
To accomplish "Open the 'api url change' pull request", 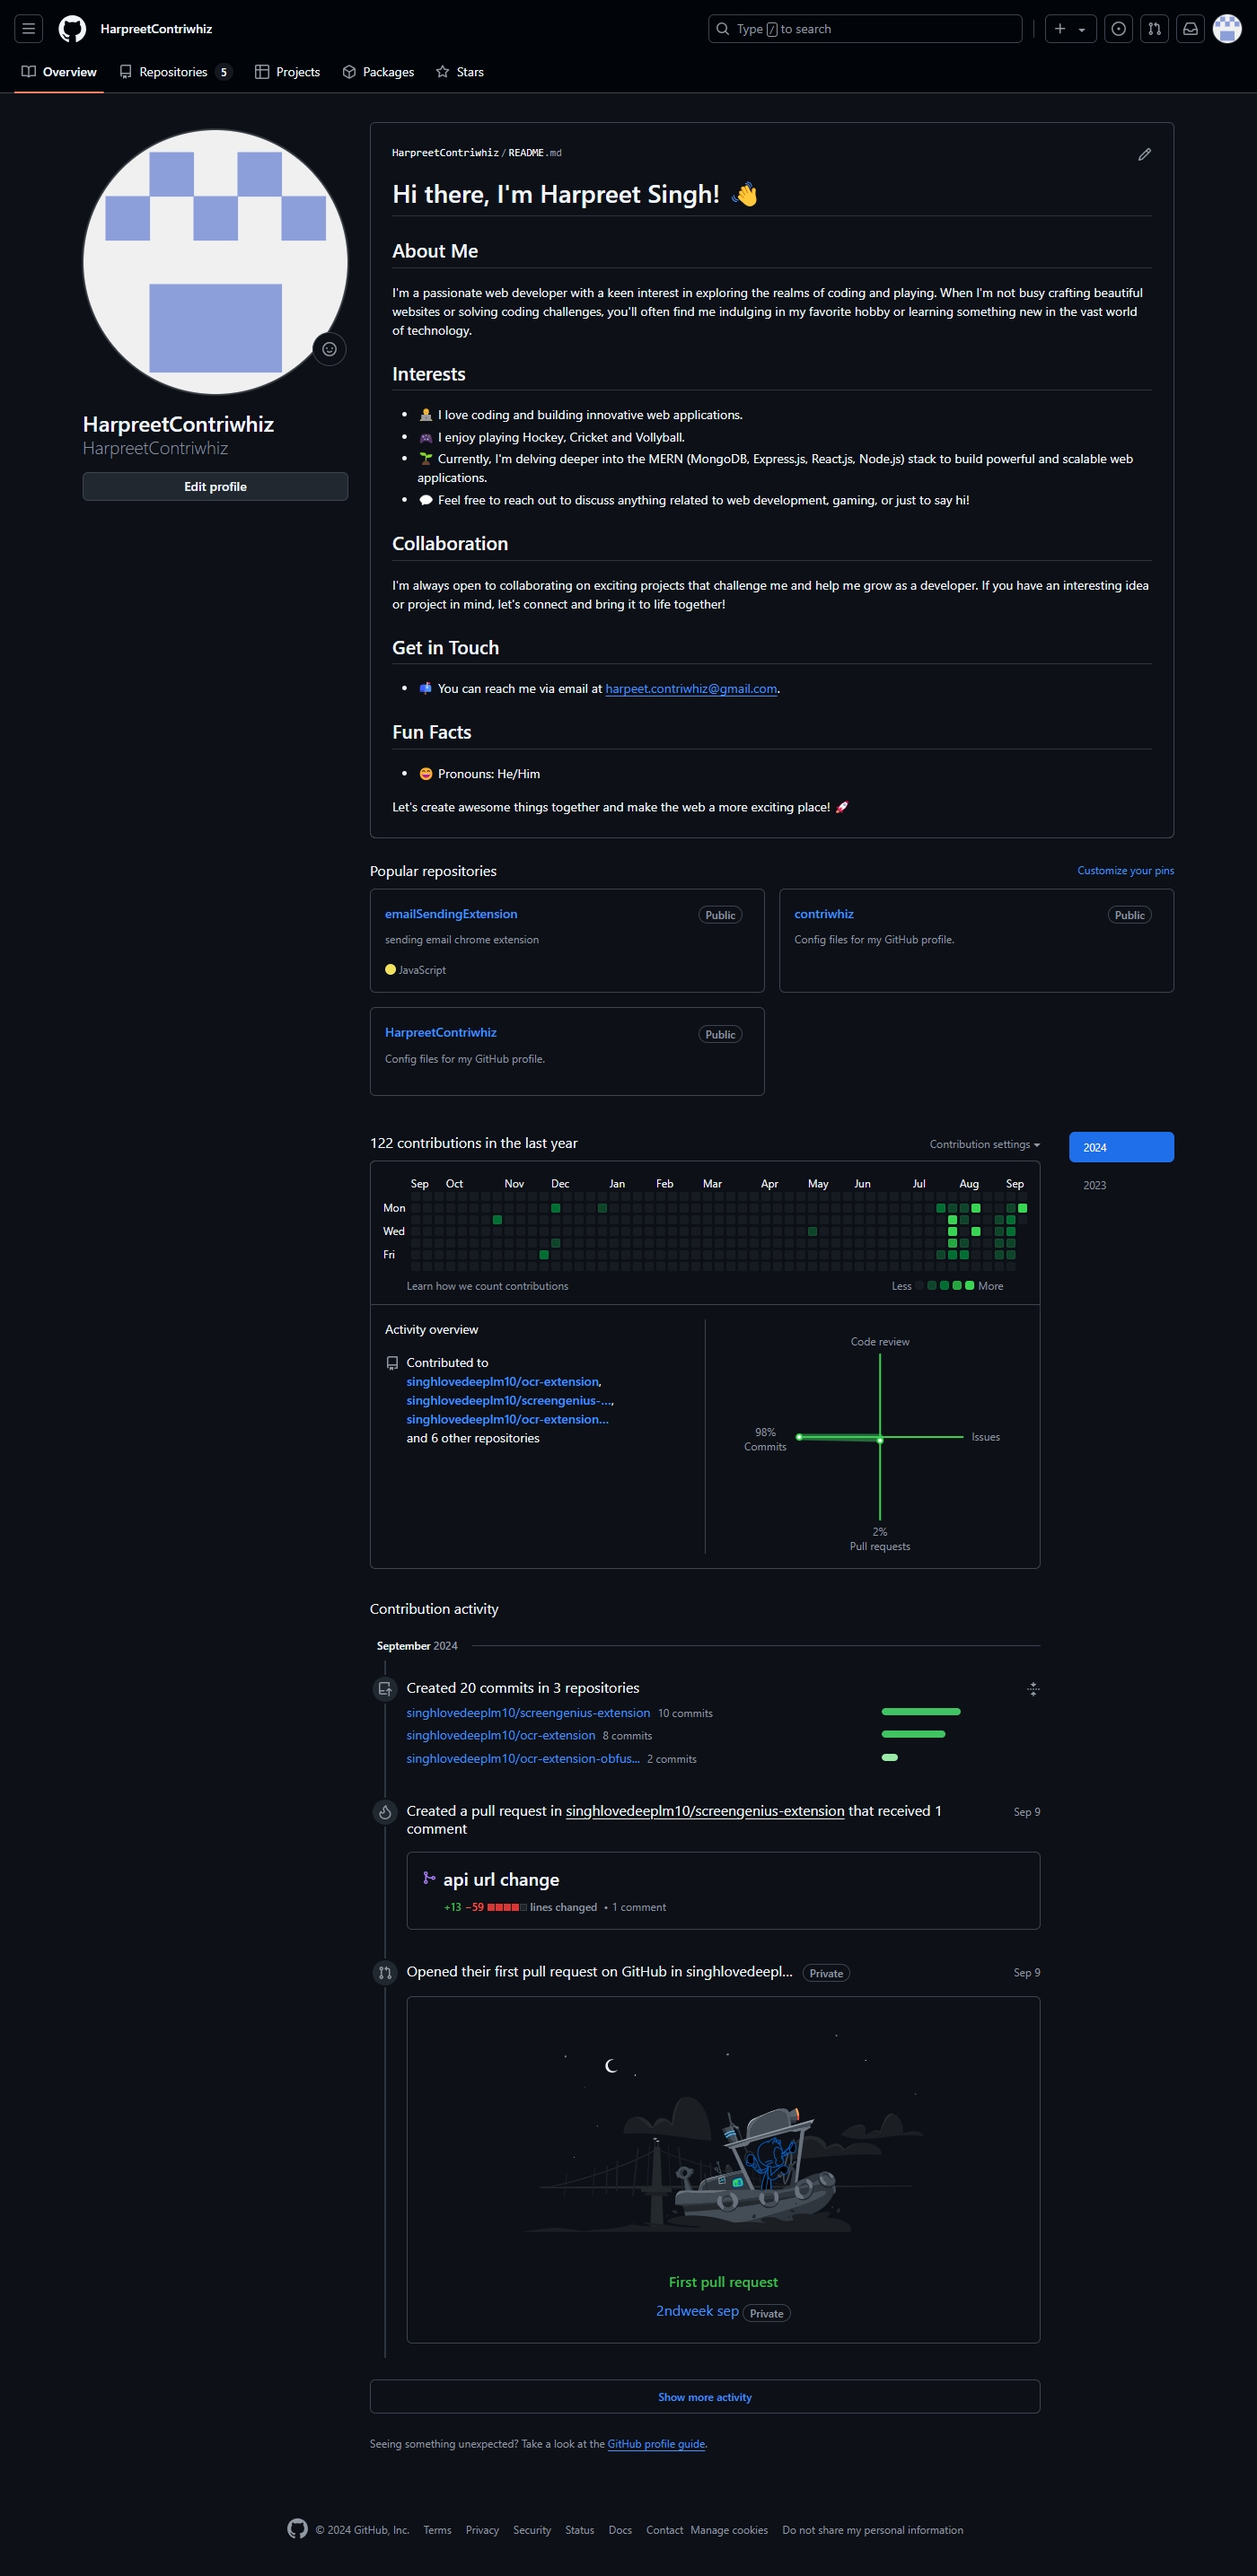I will 501,1881.
